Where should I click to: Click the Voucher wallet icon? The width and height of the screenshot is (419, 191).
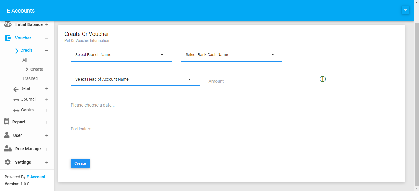(8, 38)
